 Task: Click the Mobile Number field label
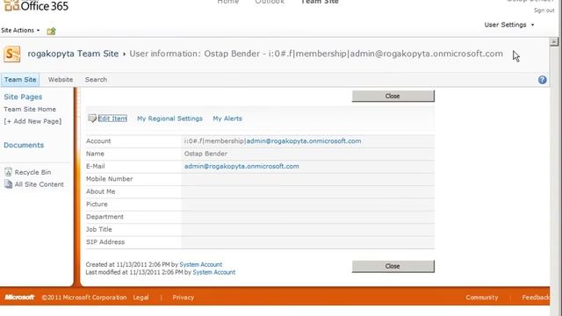point(109,179)
